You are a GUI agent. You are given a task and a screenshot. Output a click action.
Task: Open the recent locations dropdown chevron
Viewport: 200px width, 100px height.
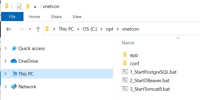(x=30, y=29)
